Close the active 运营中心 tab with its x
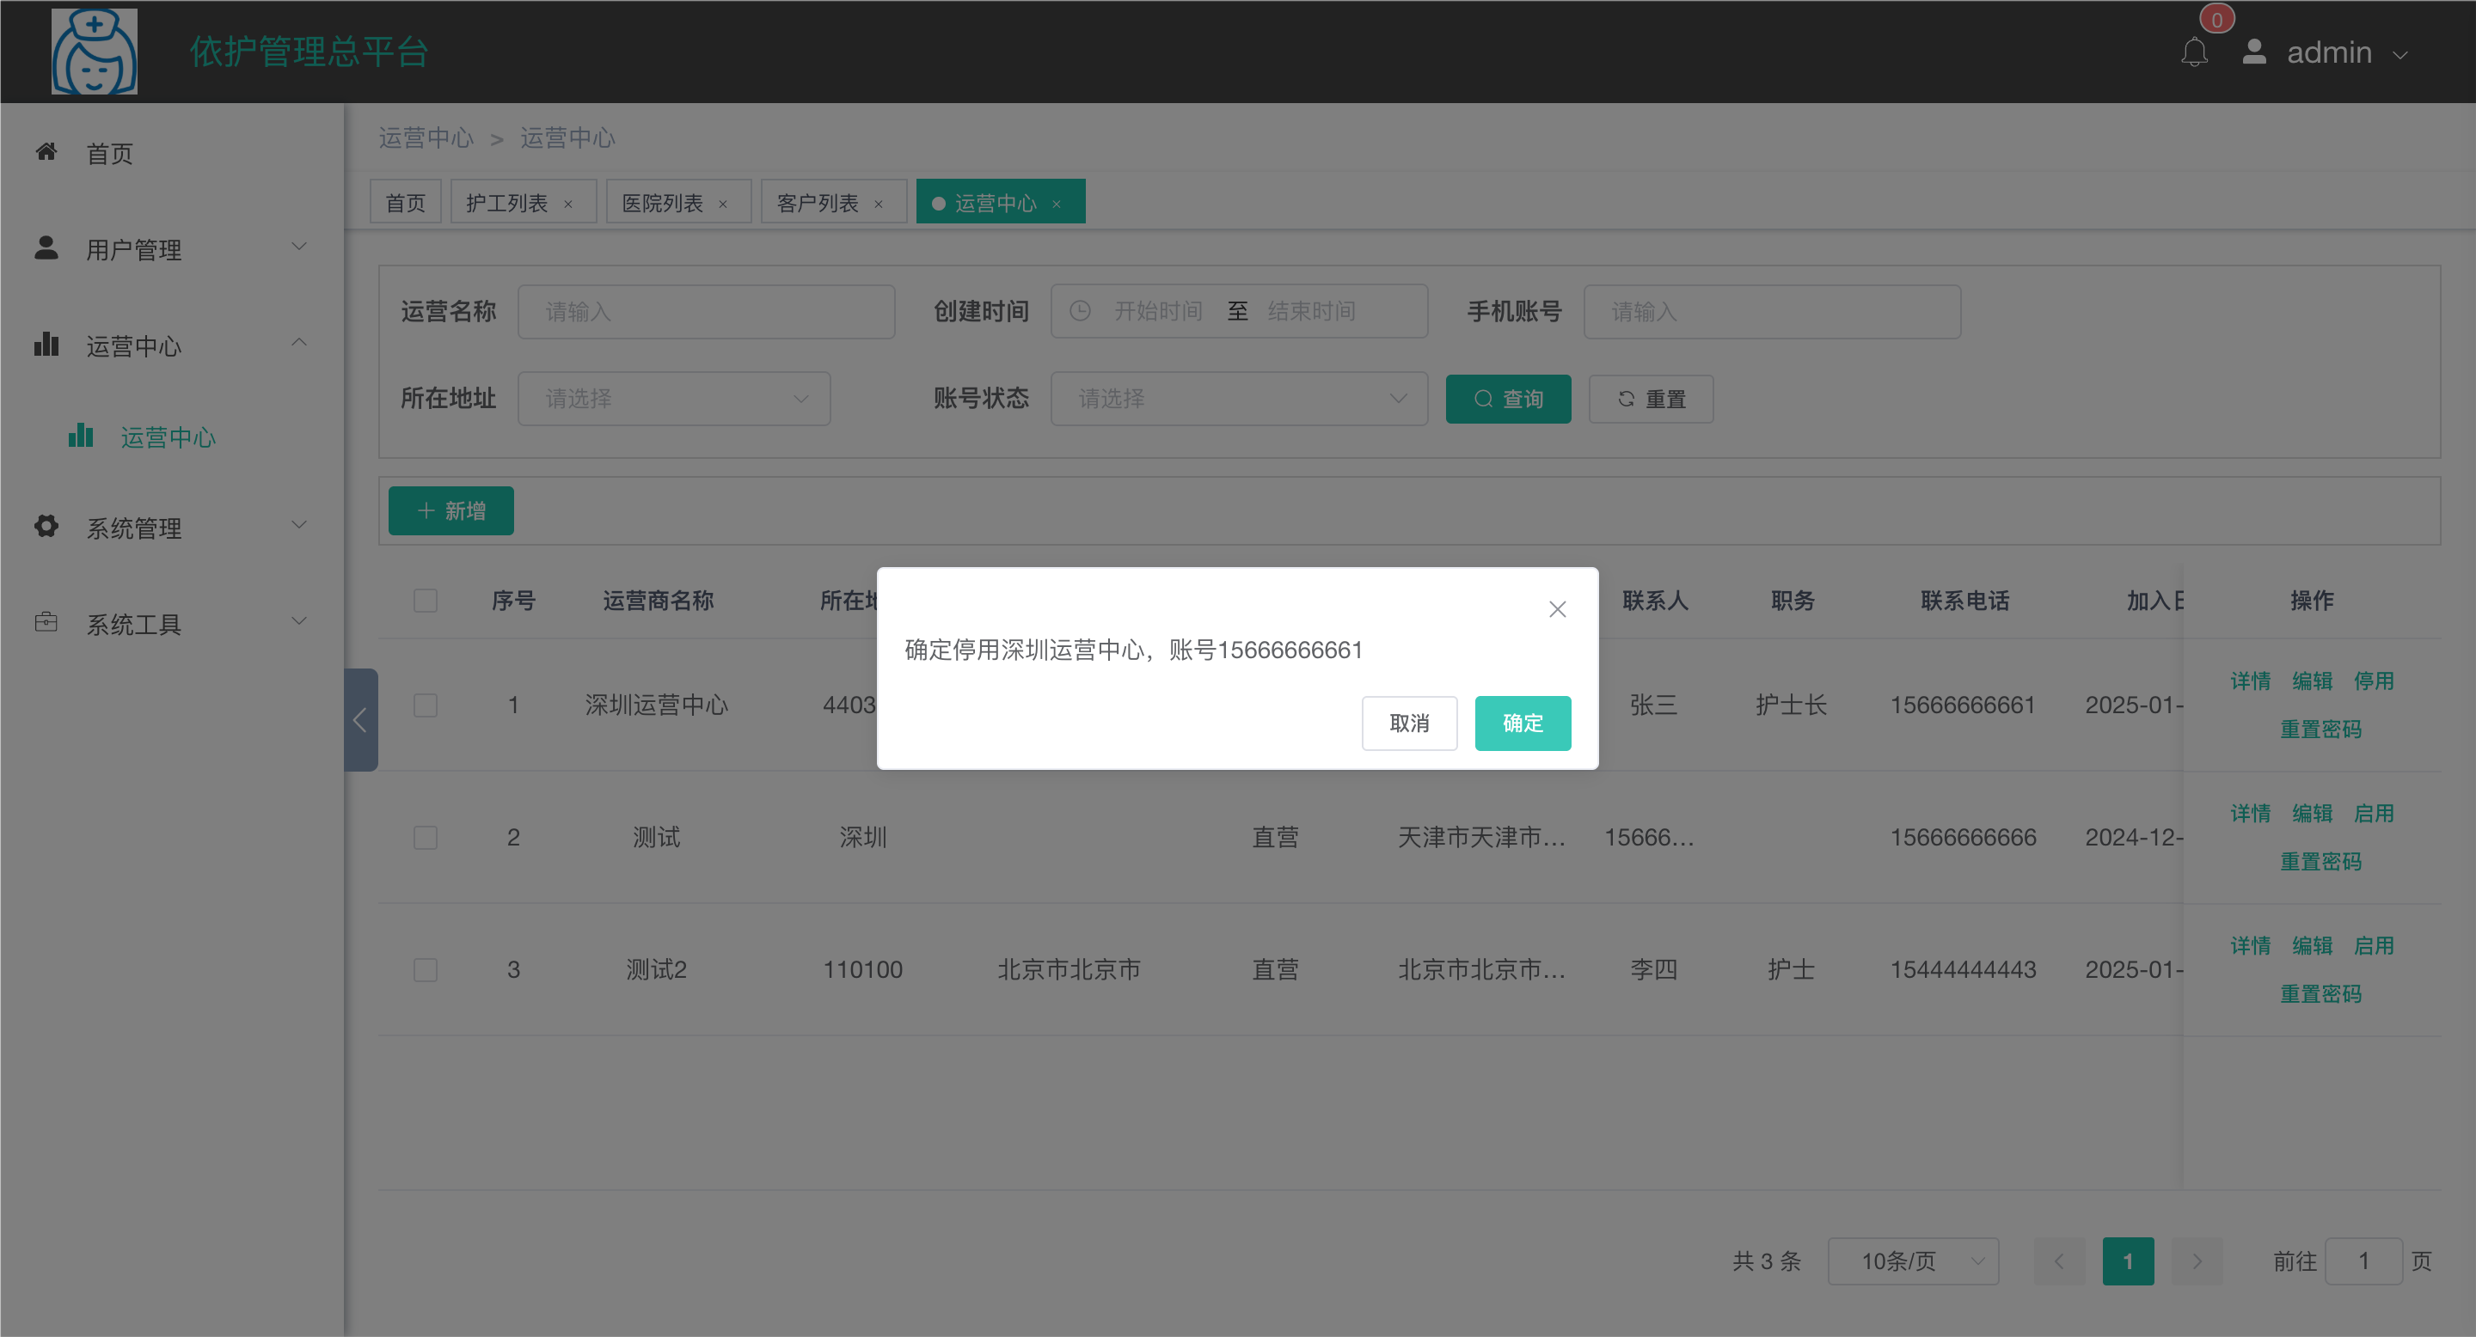This screenshot has width=2476, height=1337. pos(1057,204)
